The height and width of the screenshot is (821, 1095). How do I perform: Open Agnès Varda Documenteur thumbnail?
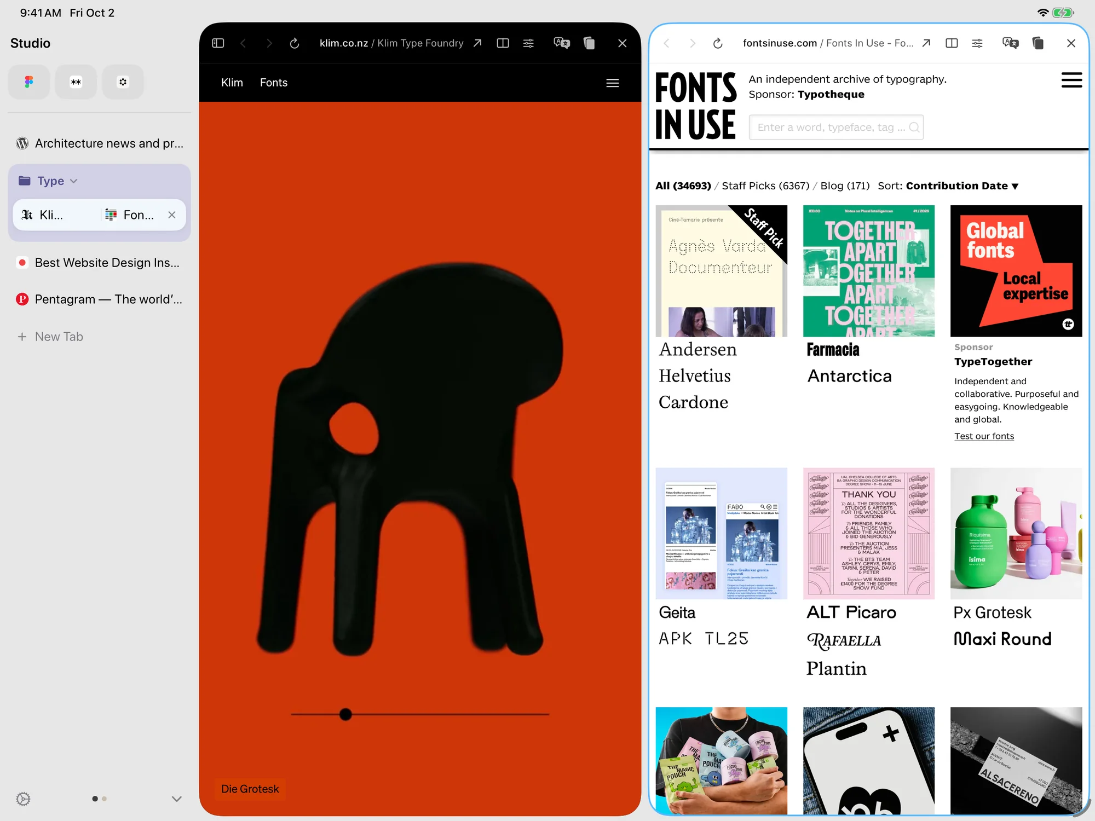(721, 271)
